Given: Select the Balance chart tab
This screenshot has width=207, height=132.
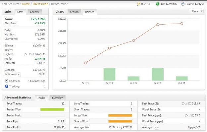Looking at the screenshot, I should [x=90, y=12].
